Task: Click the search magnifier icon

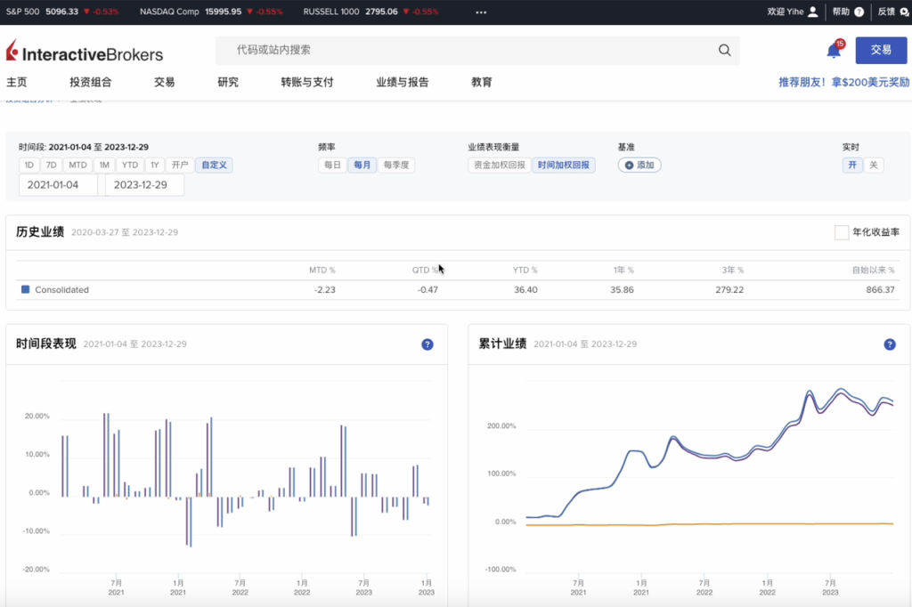Action: pyautogui.click(x=724, y=51)
